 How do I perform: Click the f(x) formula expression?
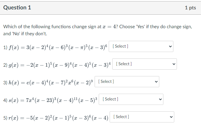point(58,47)
